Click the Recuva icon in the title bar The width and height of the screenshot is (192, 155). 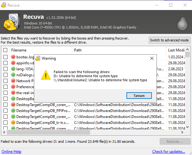(3, 5)
